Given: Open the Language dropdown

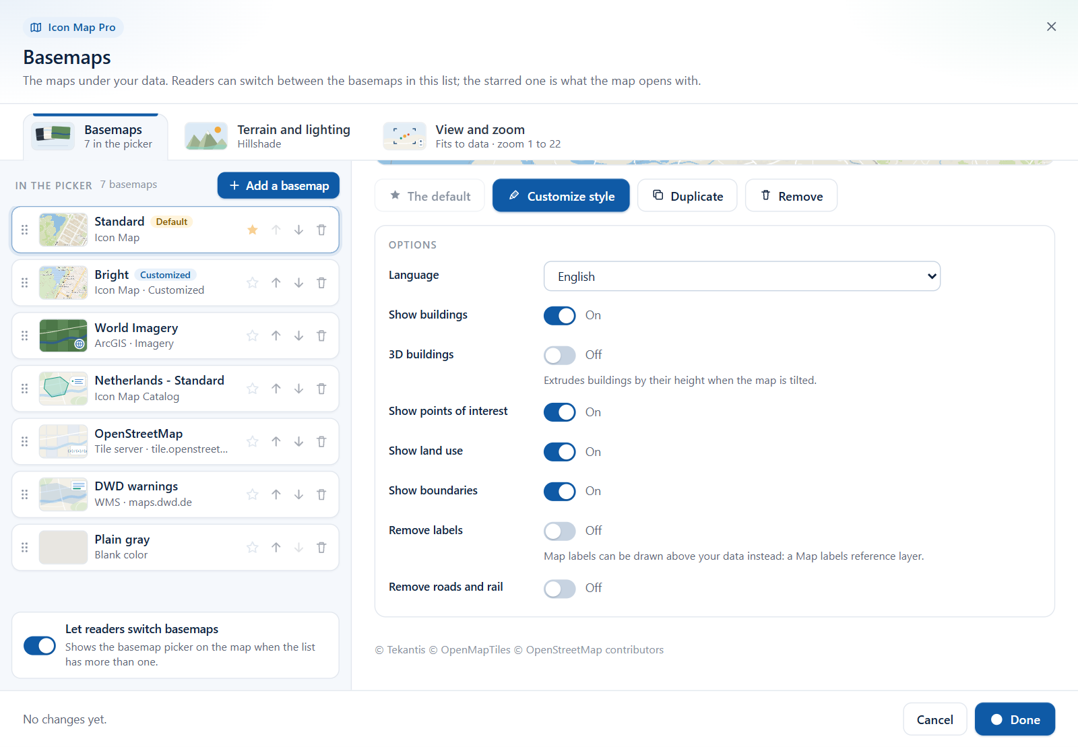Looking at the screenshot, I should [x=742, y=276].
